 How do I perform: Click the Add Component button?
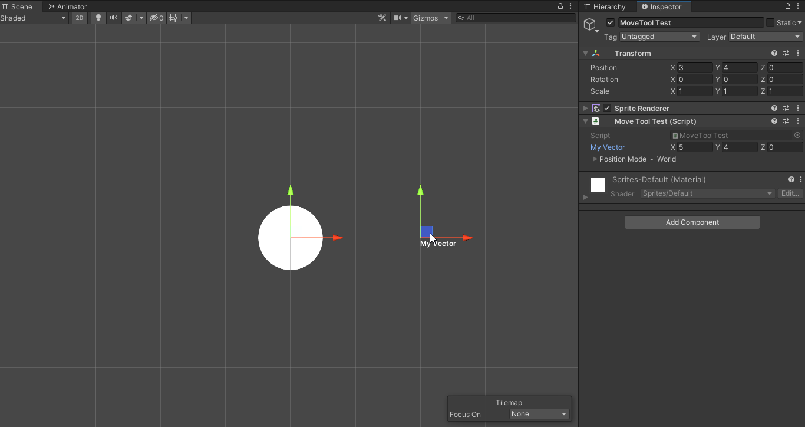(x=692, y=222)
